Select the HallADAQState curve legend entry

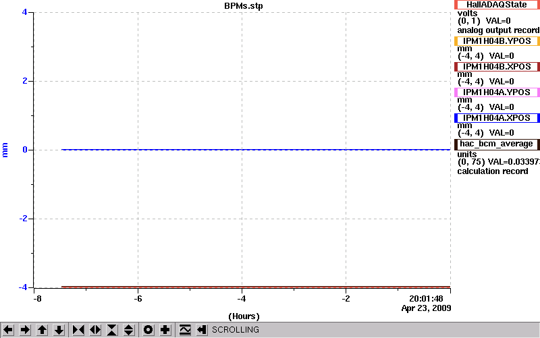click(497, 5)
